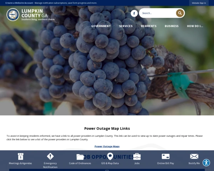Expand the Residents menu

pyautogui.click(x=149, y=26)
